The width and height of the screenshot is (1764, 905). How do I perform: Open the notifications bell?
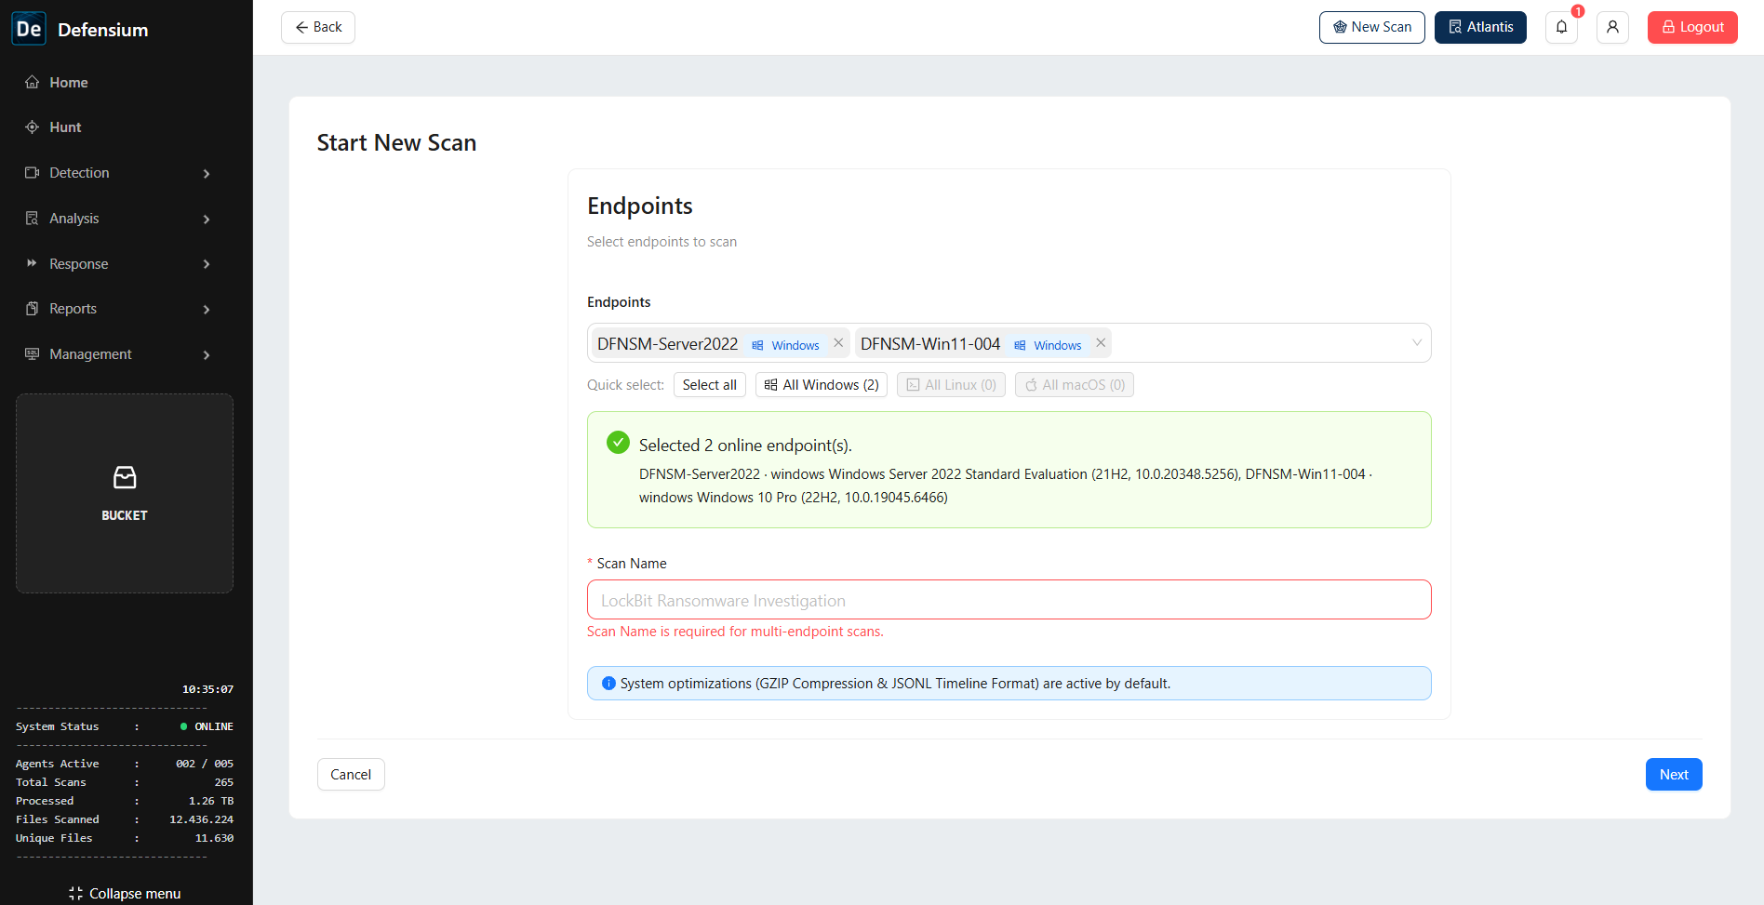point(1561,27)
